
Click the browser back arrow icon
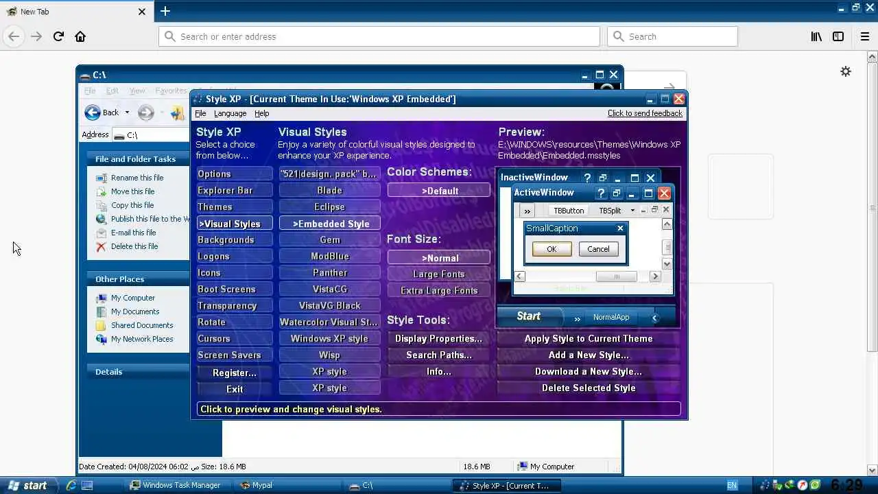pos(14,36)
